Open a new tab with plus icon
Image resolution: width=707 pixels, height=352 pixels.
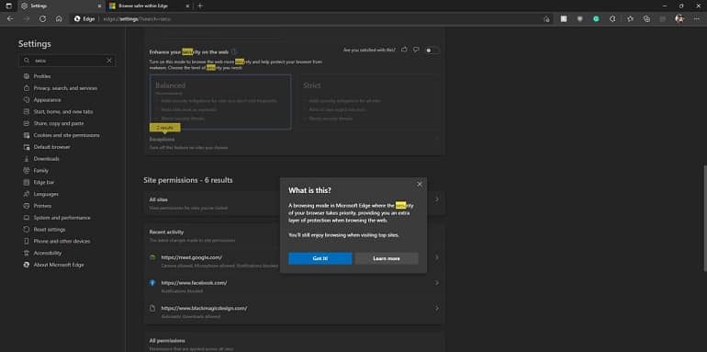pos(200,6)
